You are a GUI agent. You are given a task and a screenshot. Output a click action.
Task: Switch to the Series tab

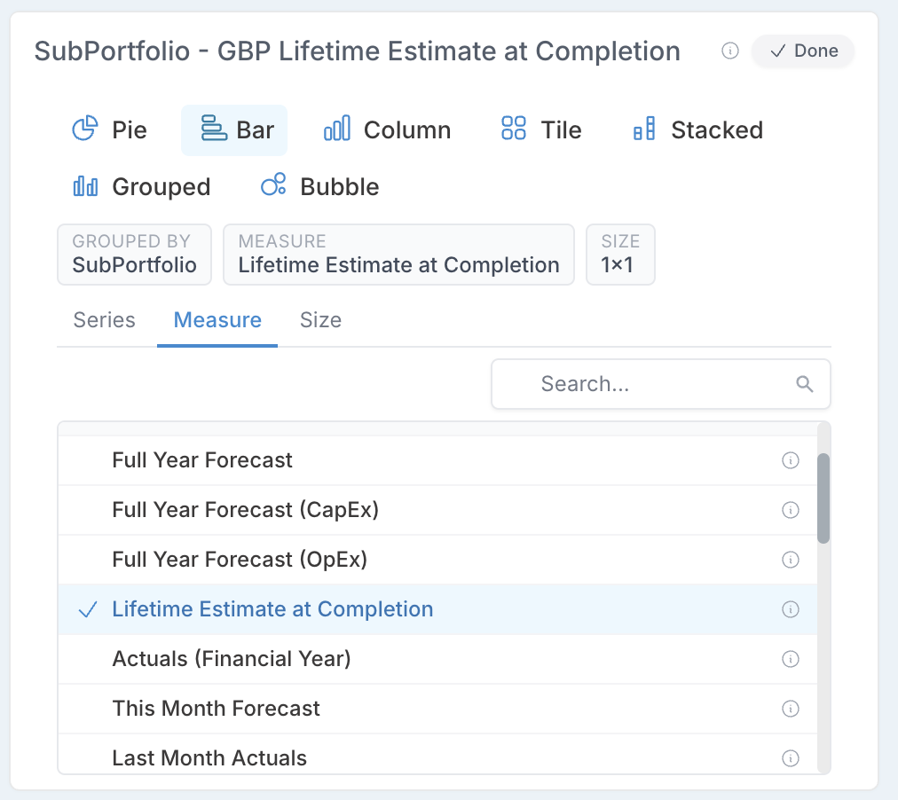click(104, 320)
